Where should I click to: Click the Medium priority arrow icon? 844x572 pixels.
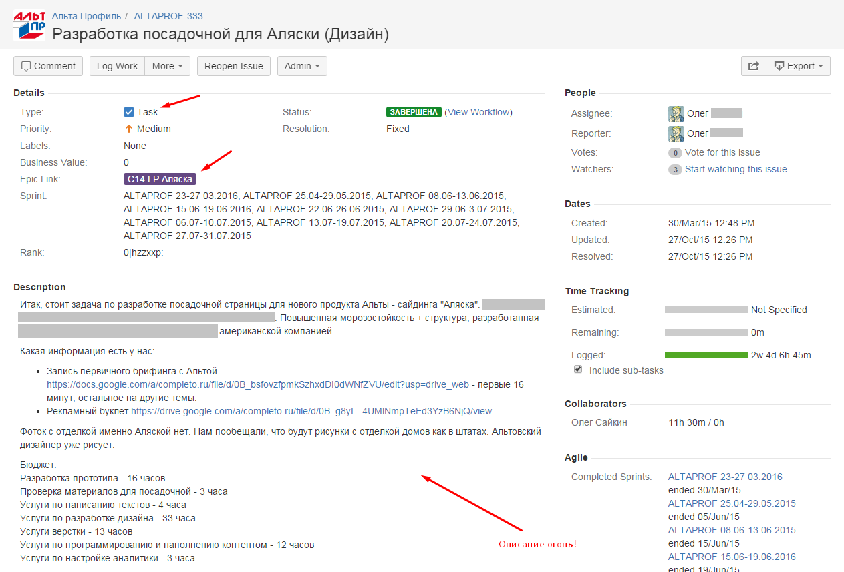click(129, 129)
